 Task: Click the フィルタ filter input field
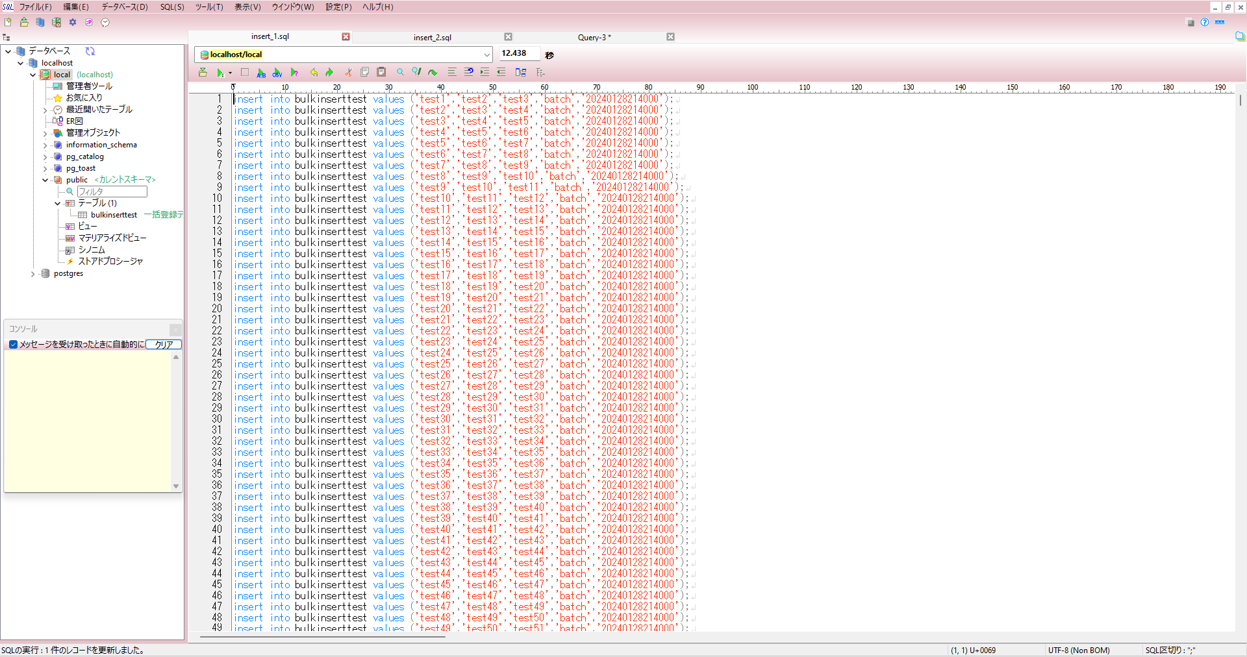(x=112, y=192)
